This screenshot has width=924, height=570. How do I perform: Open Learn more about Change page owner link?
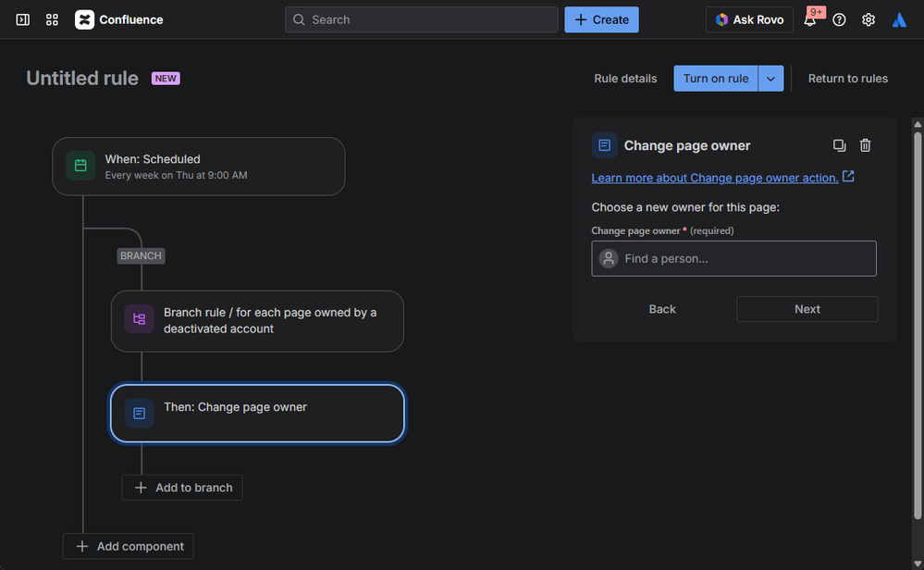[715, 178]
